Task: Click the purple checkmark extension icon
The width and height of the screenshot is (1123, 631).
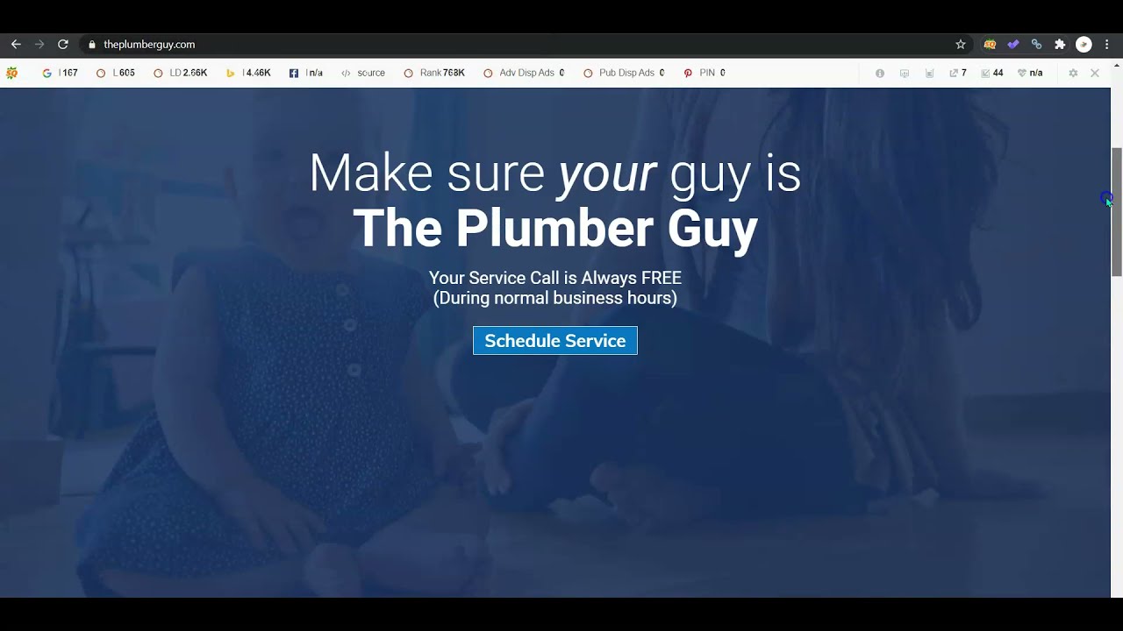Action: click(x=1013, y=44)
